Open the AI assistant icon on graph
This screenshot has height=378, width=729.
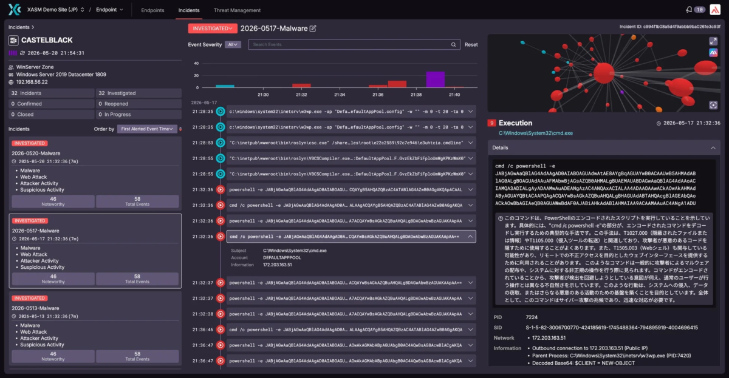click(713, 53)
